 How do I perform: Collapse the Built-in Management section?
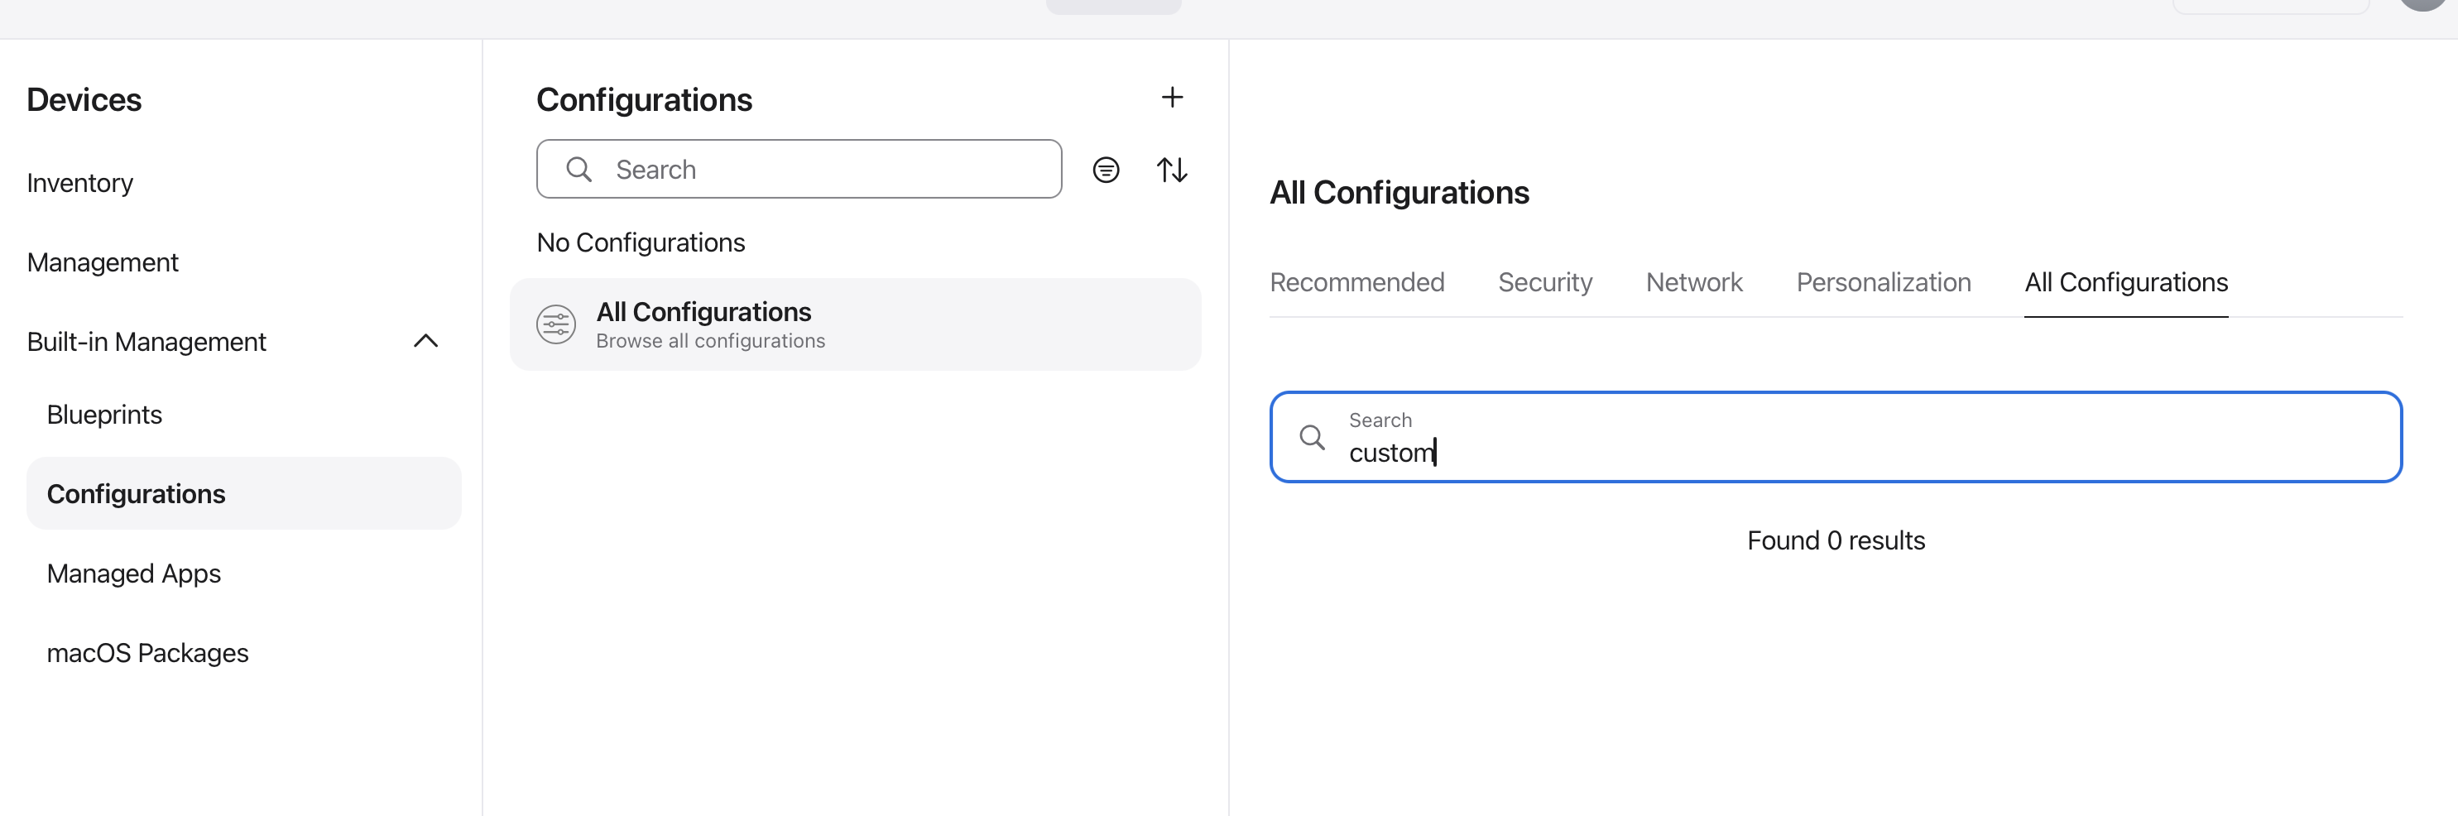(x=425, y=341)
